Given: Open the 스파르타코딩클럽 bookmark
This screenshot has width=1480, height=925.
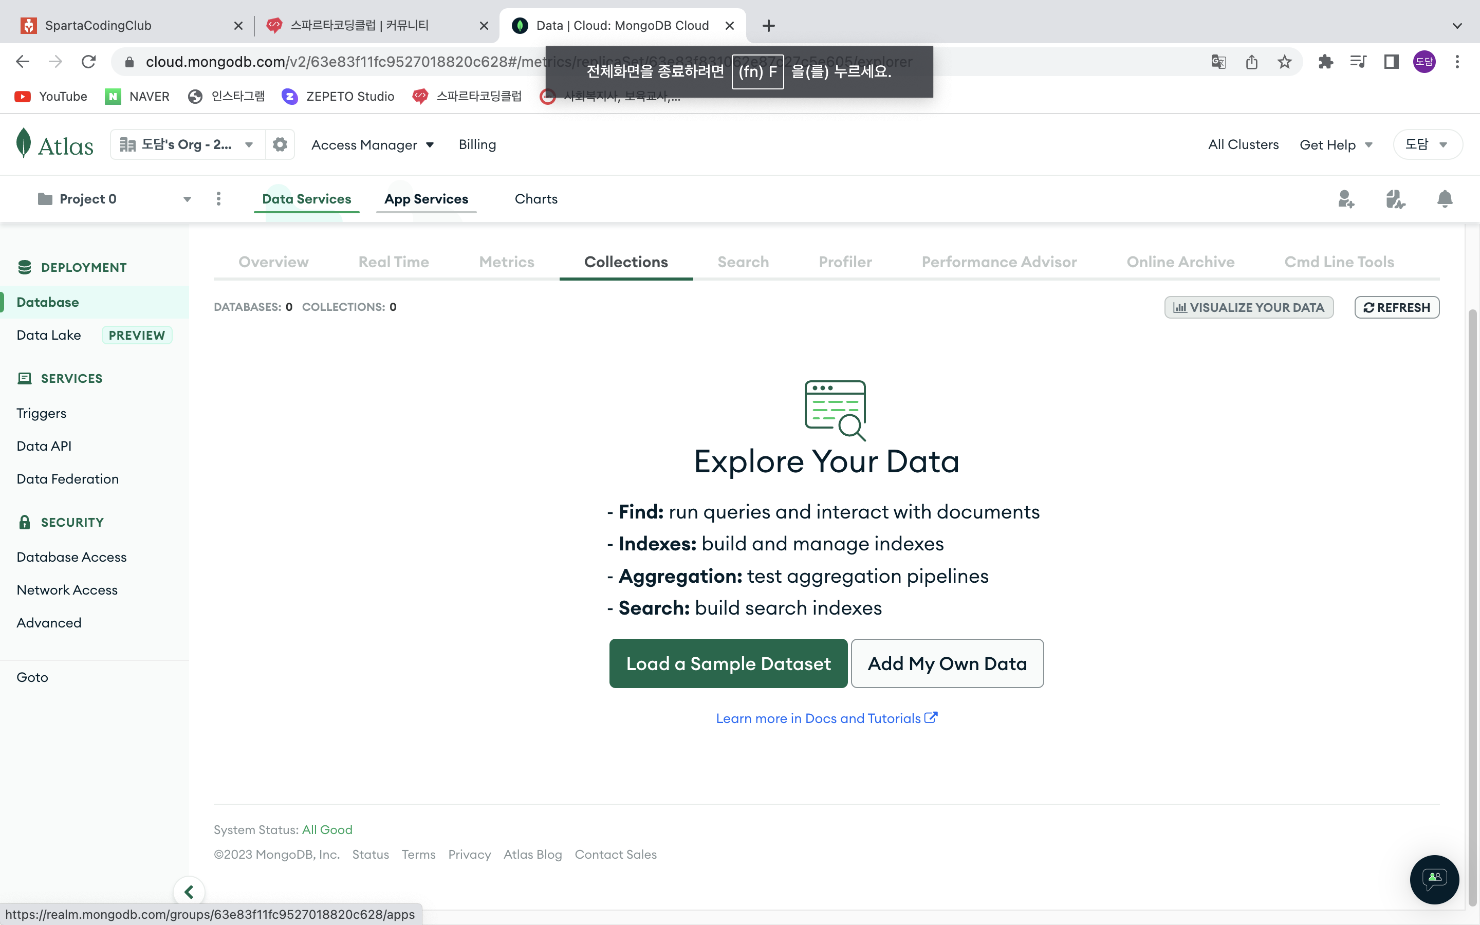Looking at the screenshot, I should coord(467,96).
